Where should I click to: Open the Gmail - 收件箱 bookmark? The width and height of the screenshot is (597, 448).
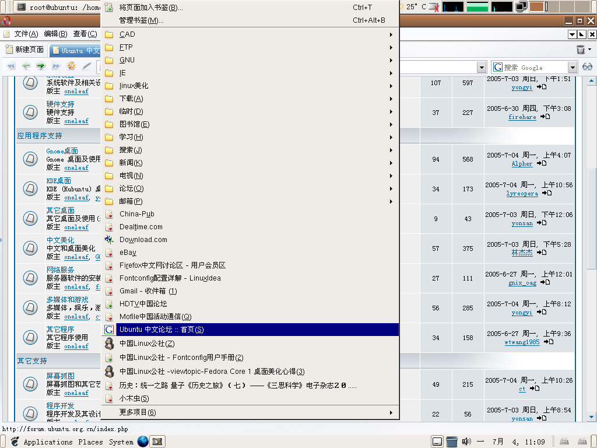tap(251, 291)
